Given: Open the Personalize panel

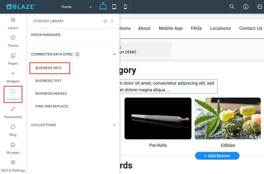Looking at the screenshot, I should pos(13,112).
